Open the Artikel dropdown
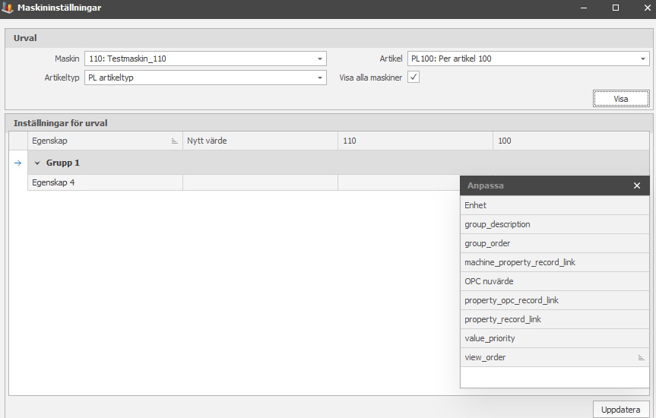The width and height of the screenshot is (656, 418). point(642,59)
